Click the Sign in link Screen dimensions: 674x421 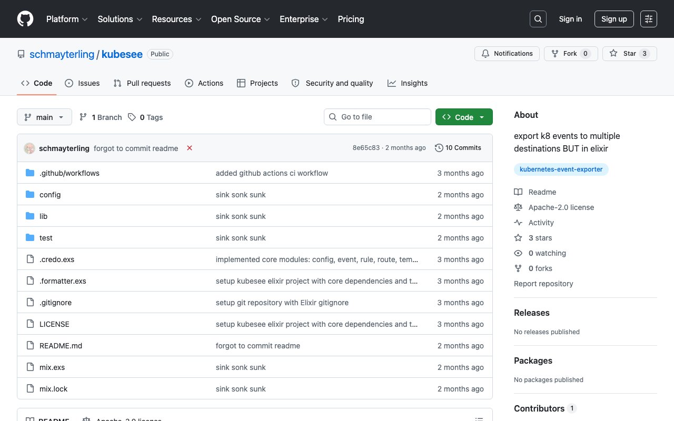pyautogui.click(x=570, y=19)
